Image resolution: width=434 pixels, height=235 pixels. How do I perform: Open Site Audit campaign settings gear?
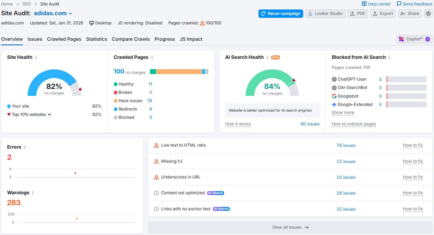click(428, 13)
